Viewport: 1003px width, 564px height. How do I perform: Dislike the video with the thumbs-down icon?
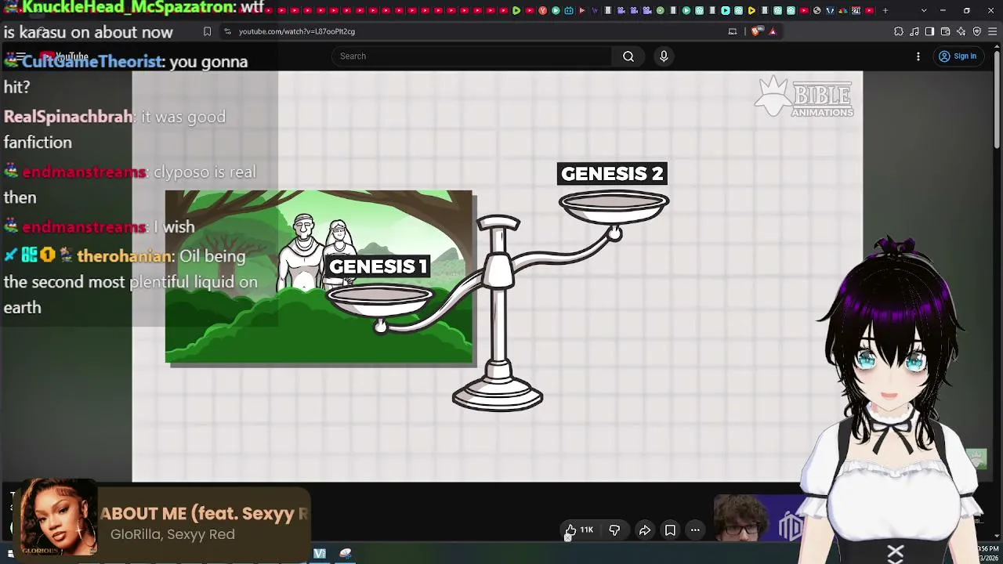(614, 530)
